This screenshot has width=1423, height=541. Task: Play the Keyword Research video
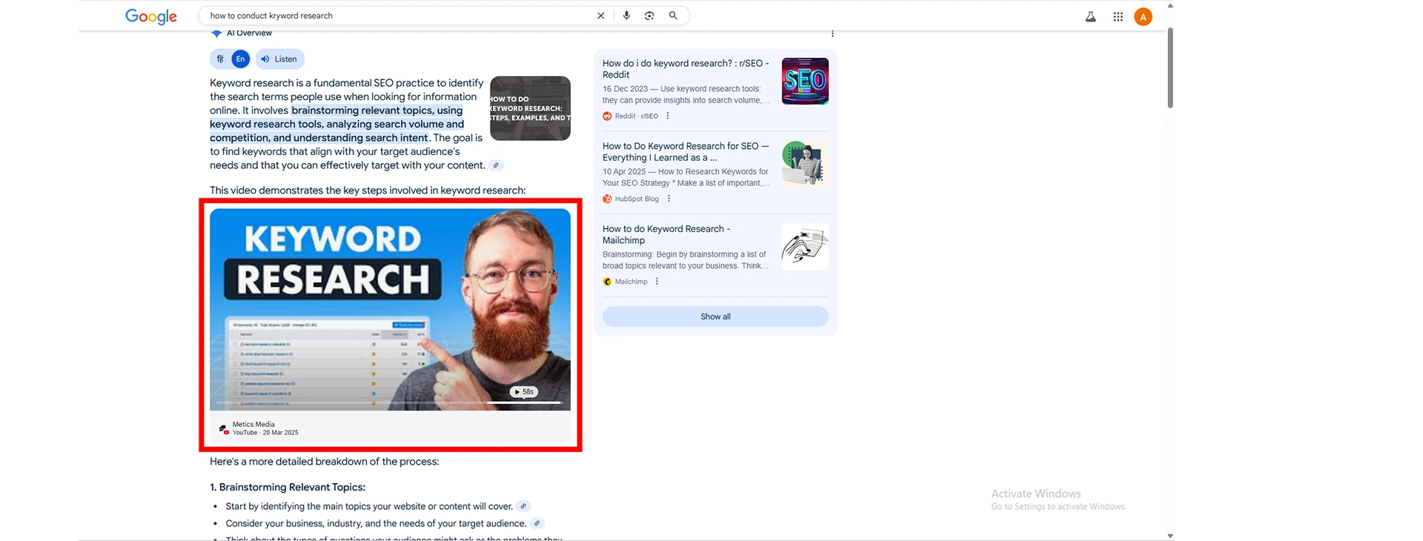click(x=390, y=309)
